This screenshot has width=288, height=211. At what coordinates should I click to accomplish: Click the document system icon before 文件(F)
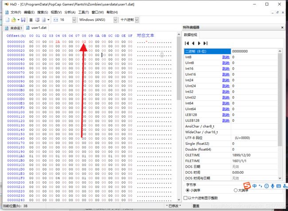point(7,12)
